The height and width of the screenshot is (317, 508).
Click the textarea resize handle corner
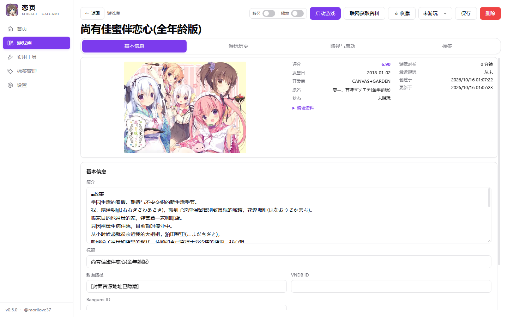[489, 241]
